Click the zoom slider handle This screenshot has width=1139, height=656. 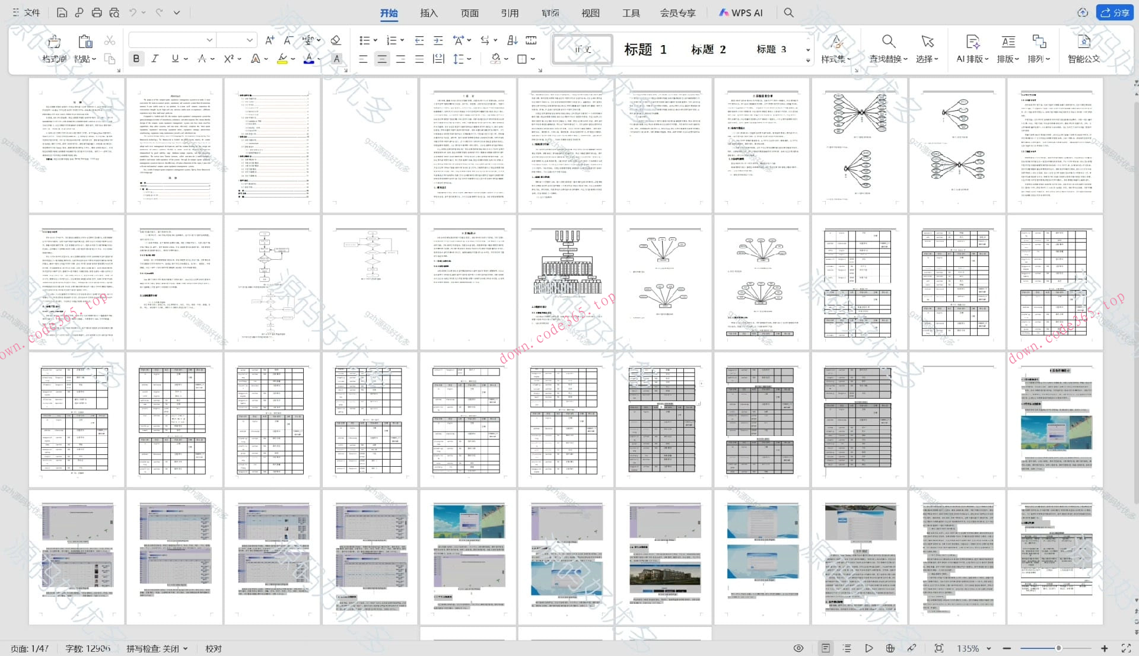[1058, 648]
